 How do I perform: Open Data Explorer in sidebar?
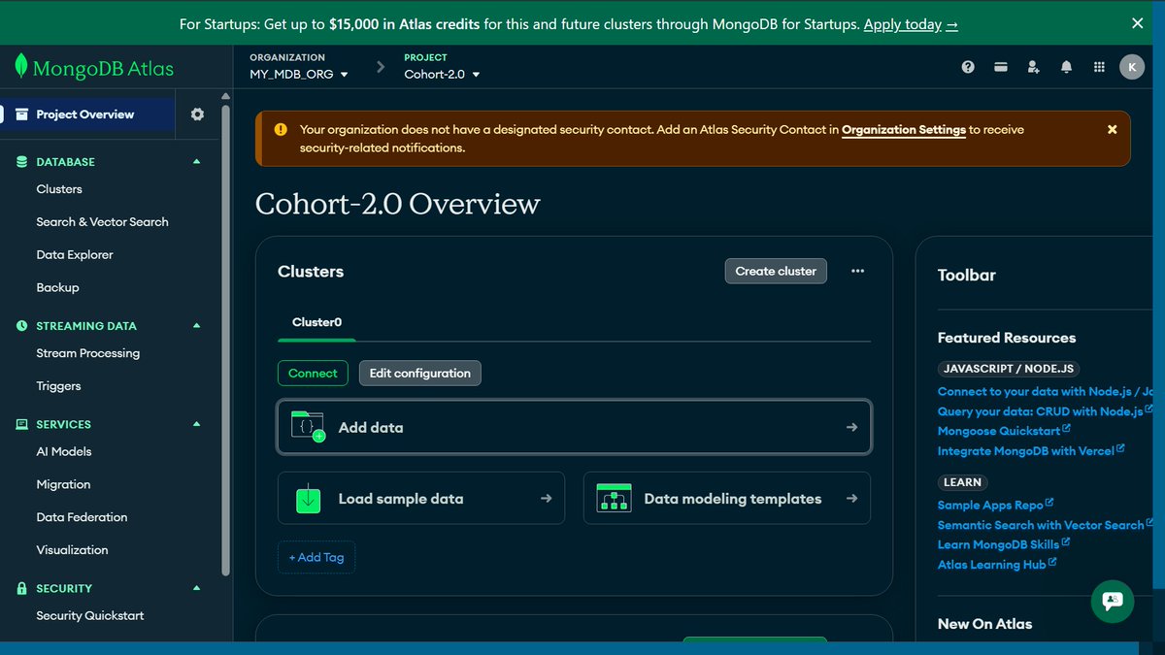75,255
